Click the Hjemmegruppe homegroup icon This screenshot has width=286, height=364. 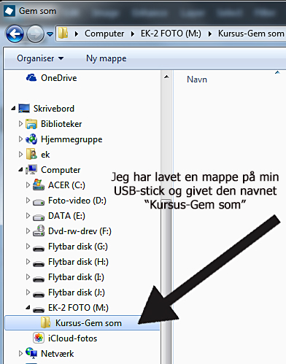31,139
